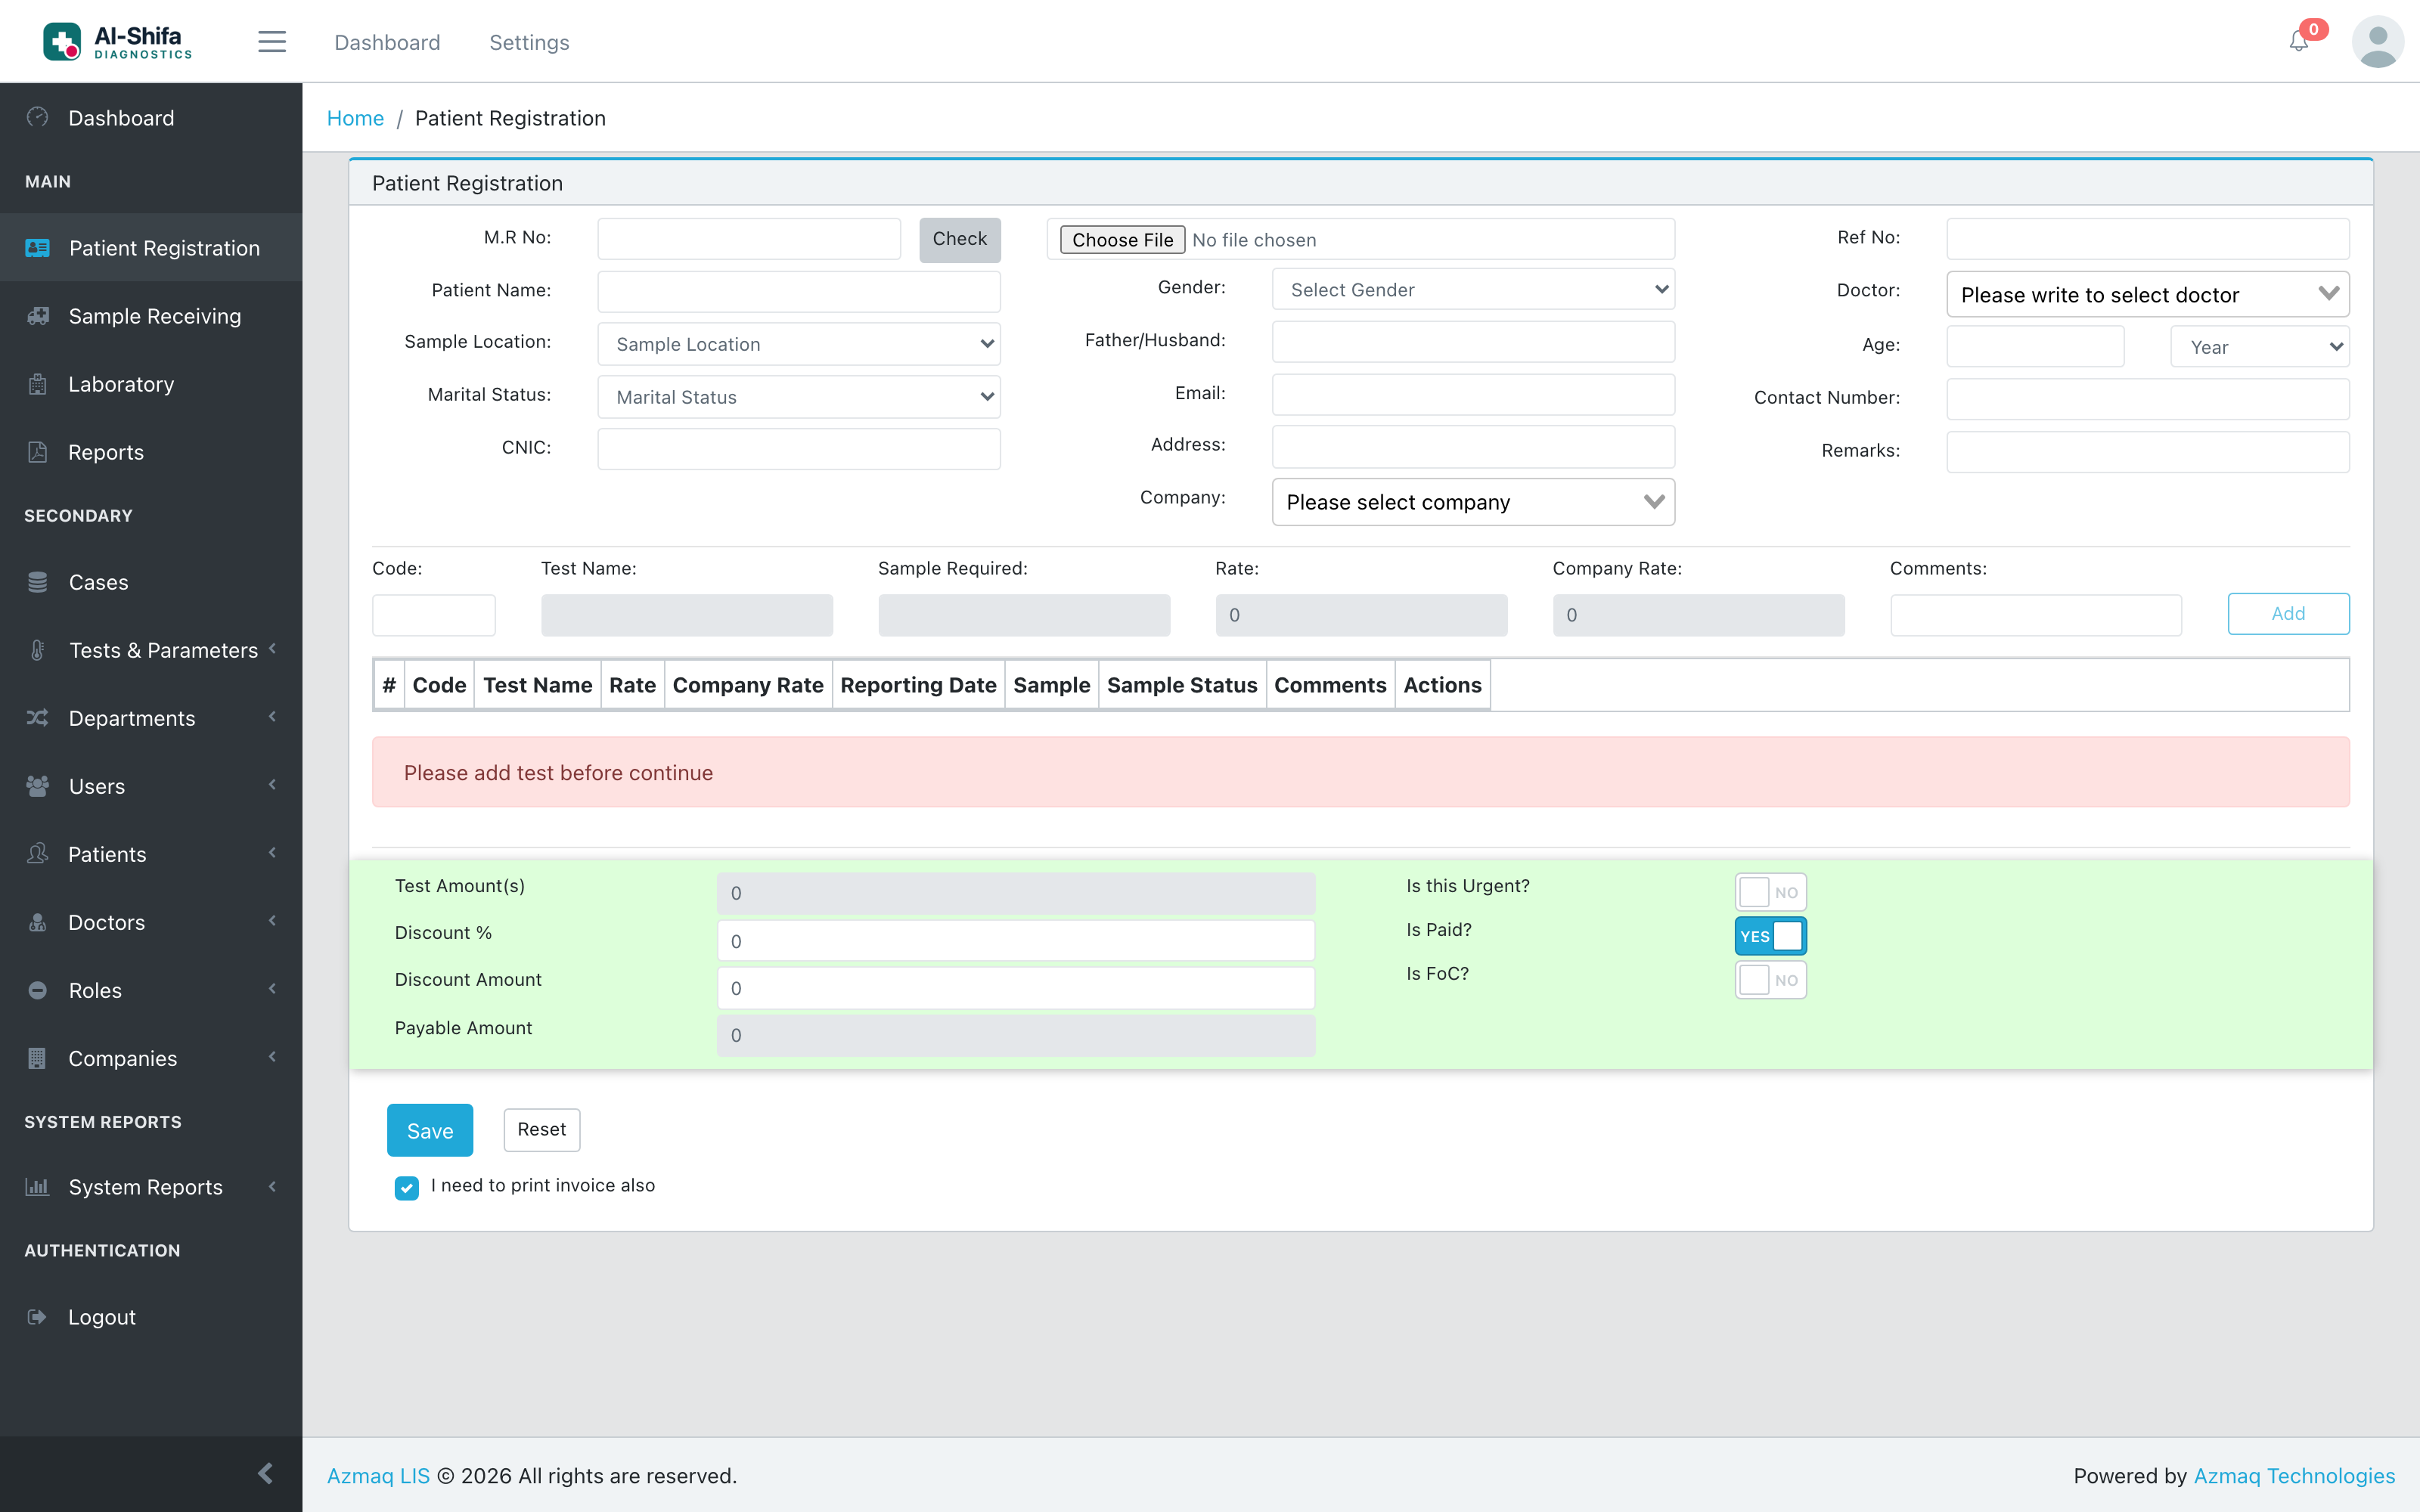2420x1512 pixels.
Task: Toggle the Is this Urgent switch
Action: tap(1770, 892)
